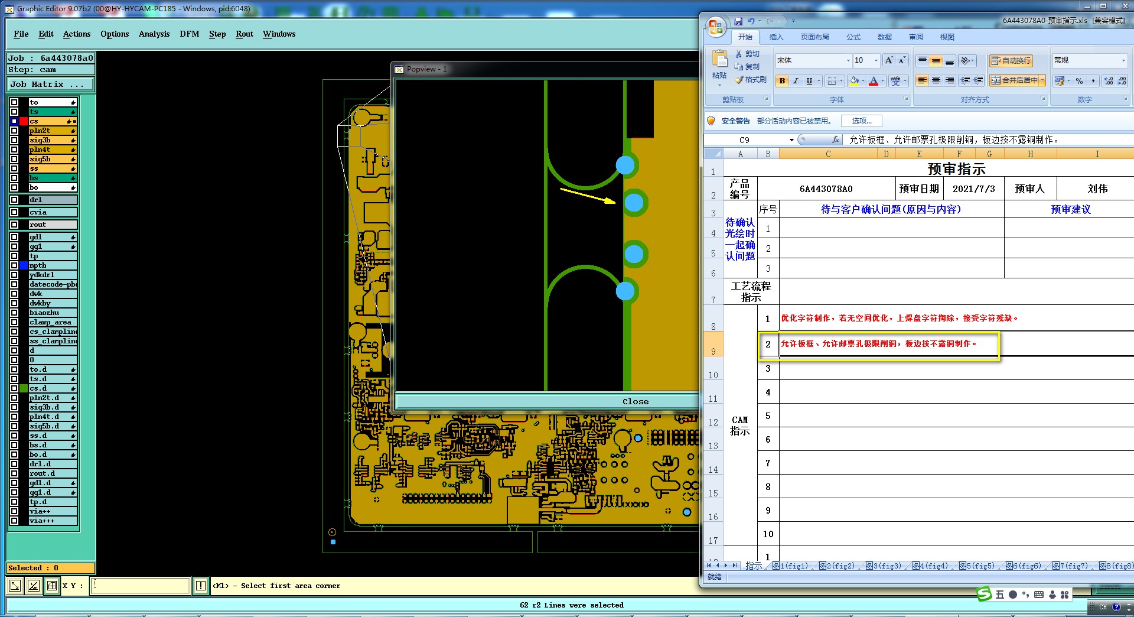The height and width of the screenshot is (617, 1134).
Task: Open the number format dropdown (常规)
Action: [x=1123, y=60]
